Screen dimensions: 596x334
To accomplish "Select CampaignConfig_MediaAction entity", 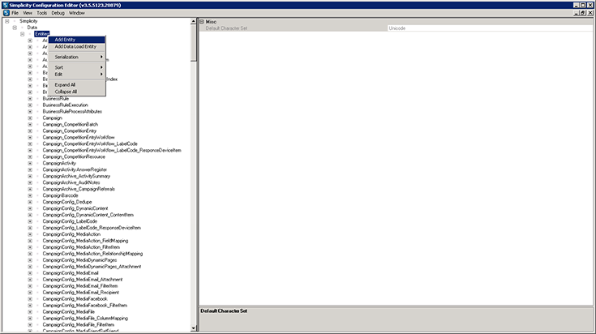I will 71,234.
